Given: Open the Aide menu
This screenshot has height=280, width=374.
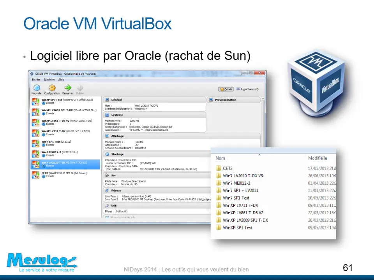Looking at the screenshot, I should point(61,79).
